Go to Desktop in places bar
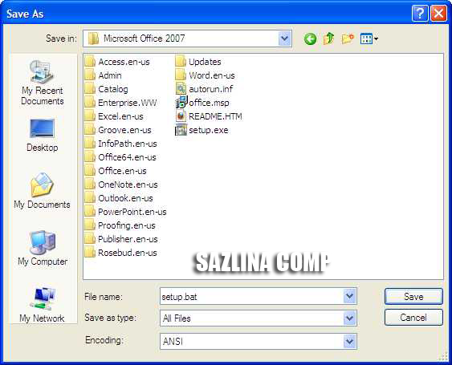 [42, 135]
